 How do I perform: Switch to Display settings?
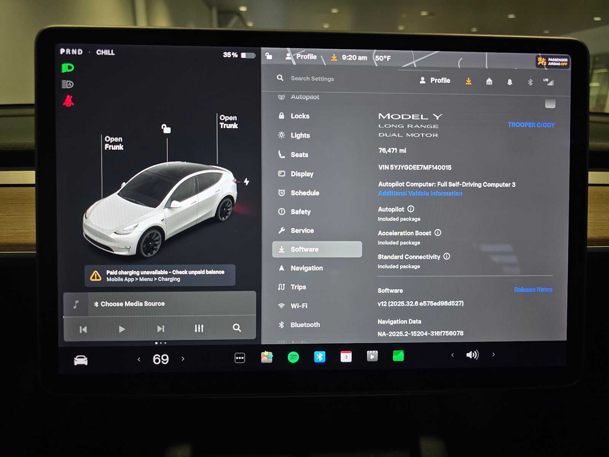pyautogui.click(x=303, y=174)
